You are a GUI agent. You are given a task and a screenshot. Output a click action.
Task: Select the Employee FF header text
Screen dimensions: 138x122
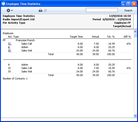(122, 23)
